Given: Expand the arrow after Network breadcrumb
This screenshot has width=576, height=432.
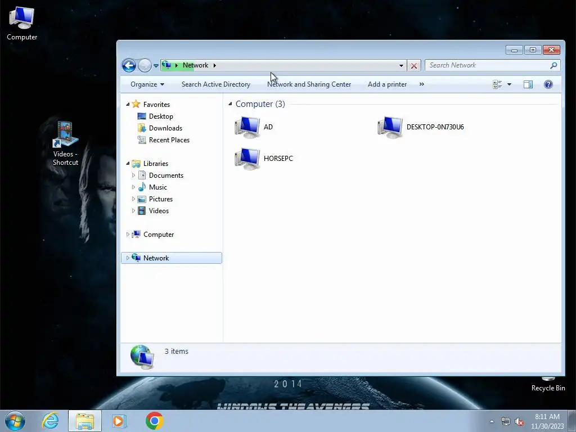Looking at the screenshot, I should coord(214,65).
